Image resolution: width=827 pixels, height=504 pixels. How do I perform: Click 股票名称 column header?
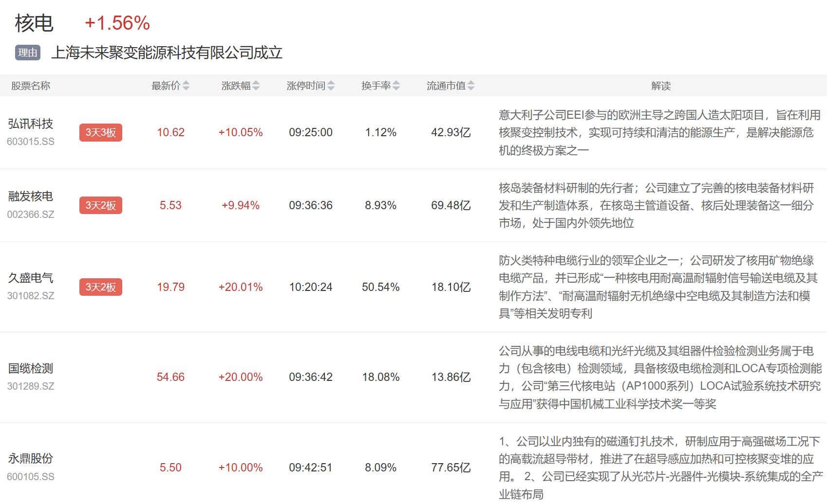click(31, 86)
